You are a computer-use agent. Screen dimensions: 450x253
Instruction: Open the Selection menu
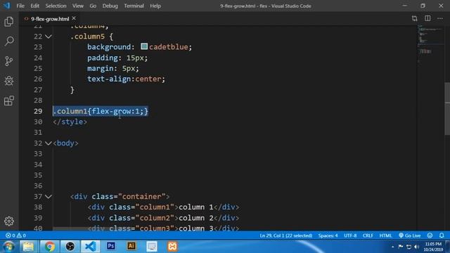(56, 6)
